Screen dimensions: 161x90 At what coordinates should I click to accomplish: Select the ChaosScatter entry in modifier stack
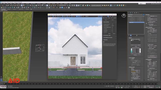click(136, 22)
